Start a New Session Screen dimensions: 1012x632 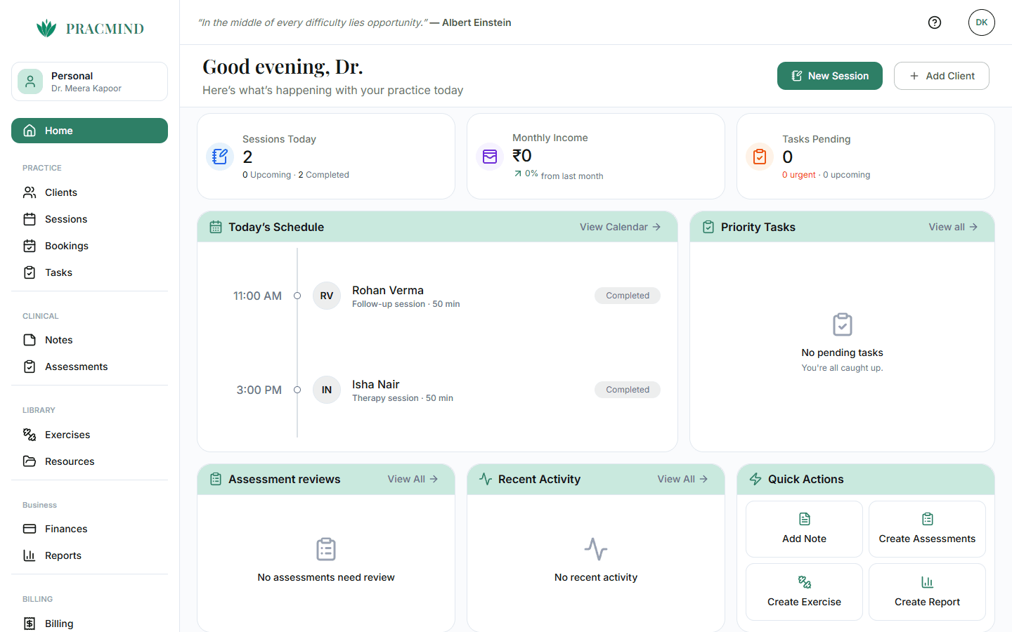[830, 76]
